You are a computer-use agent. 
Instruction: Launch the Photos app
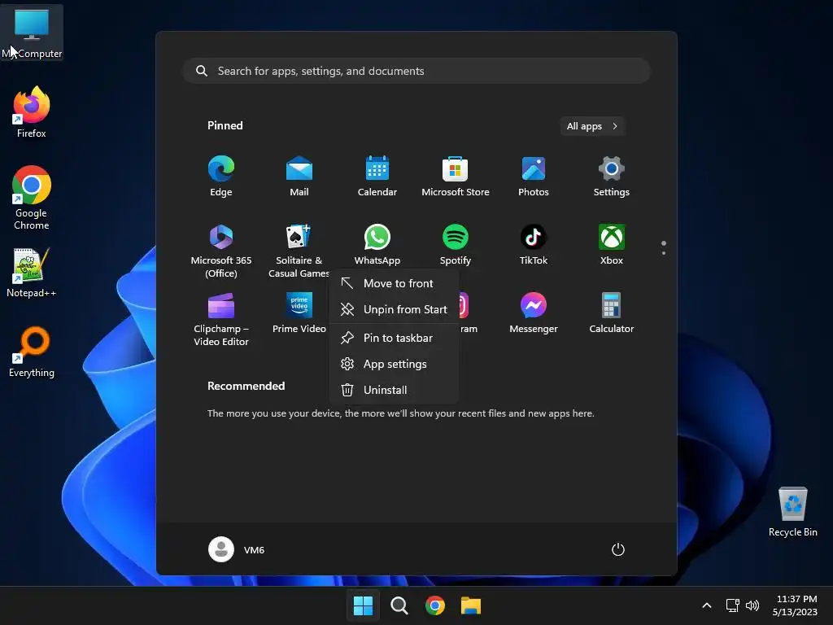[534, 177]
